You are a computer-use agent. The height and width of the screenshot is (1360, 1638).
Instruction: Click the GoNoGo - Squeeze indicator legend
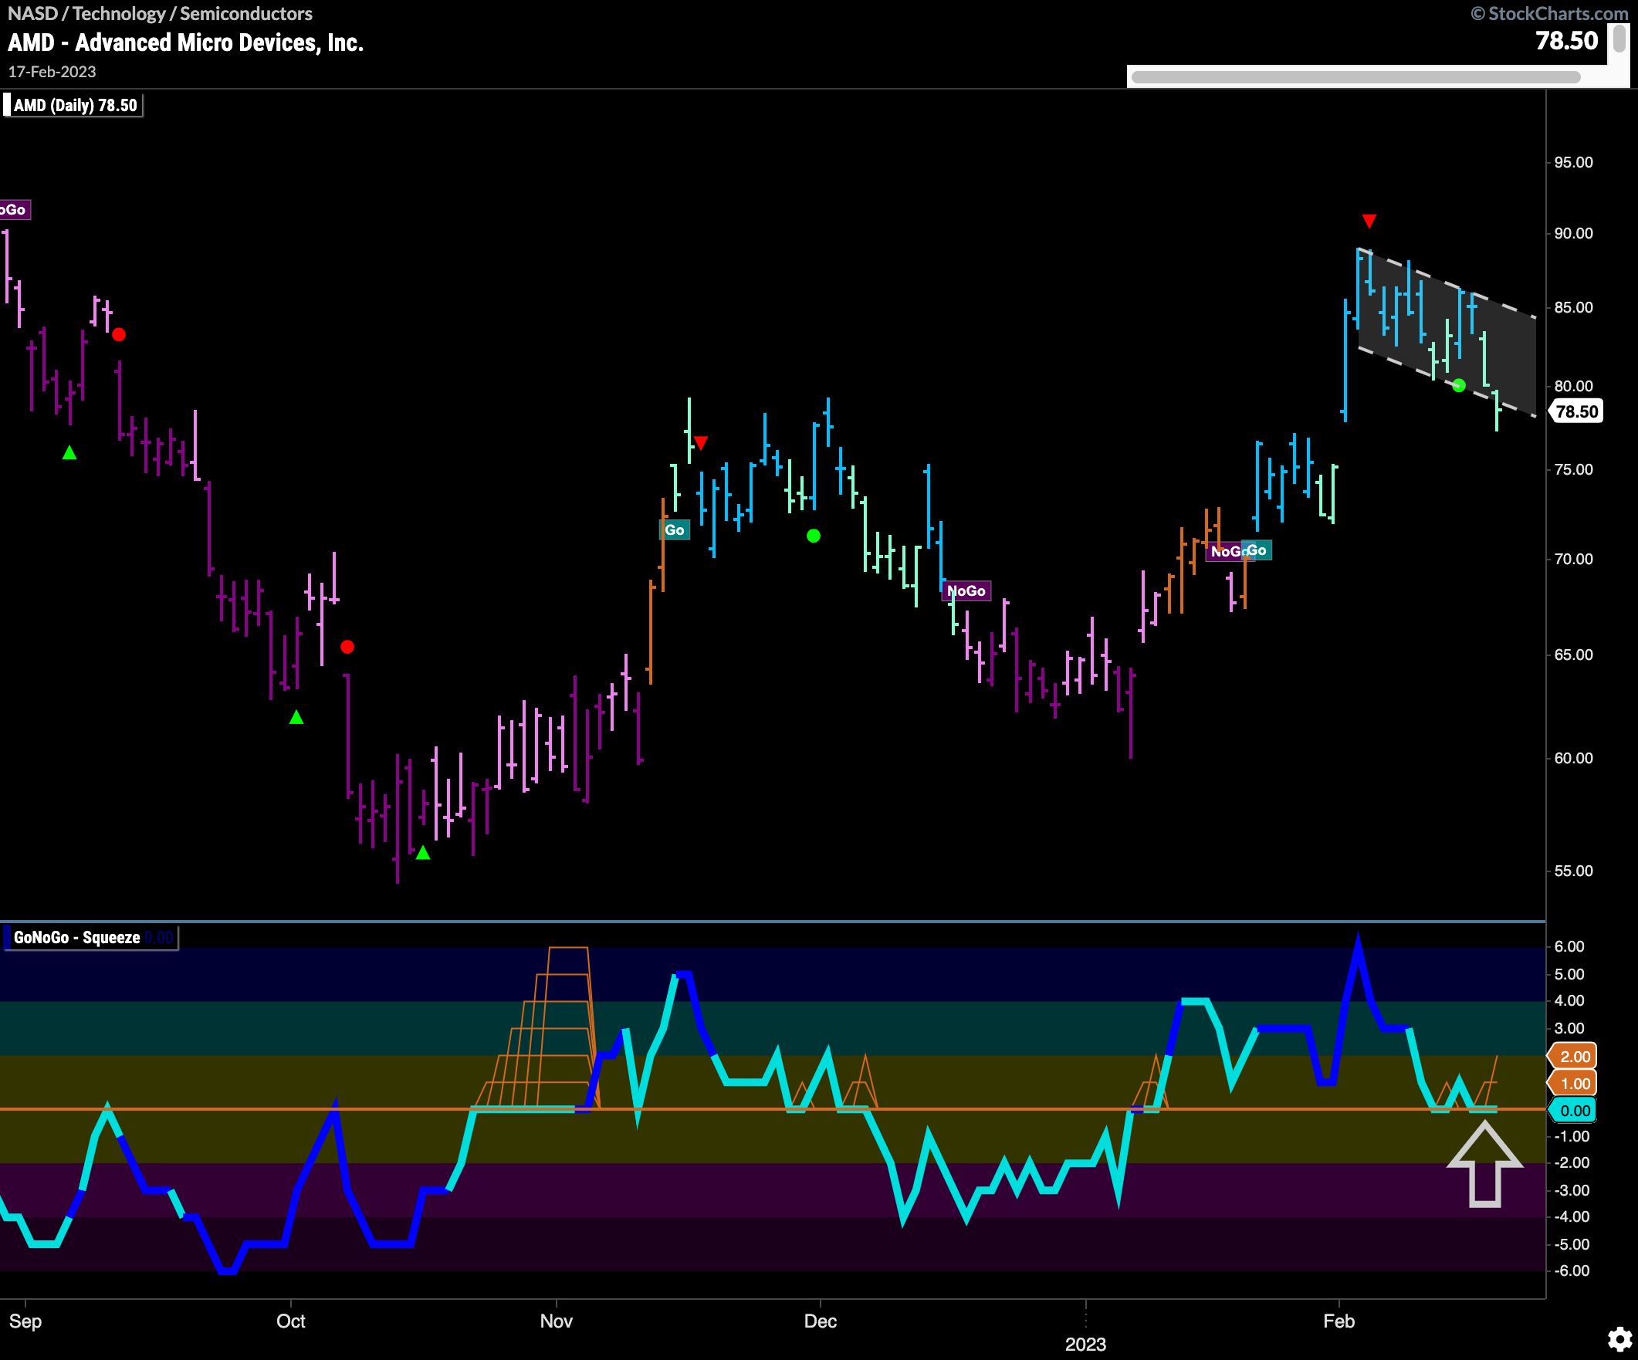coord(91,937)
